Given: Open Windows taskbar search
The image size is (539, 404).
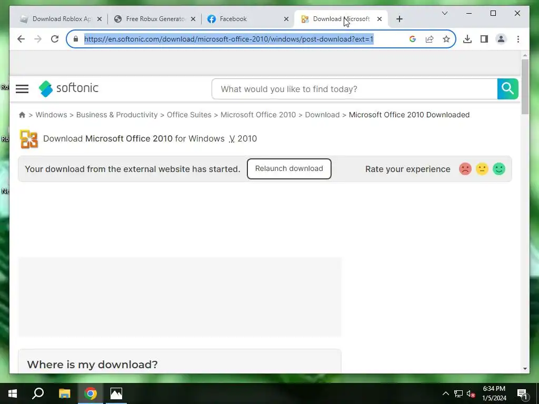Looking at the screenshot, I should click(x=38, y=393).
